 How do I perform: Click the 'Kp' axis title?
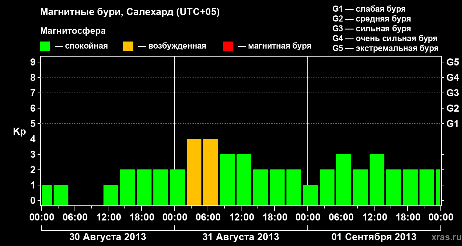point(19,132)
